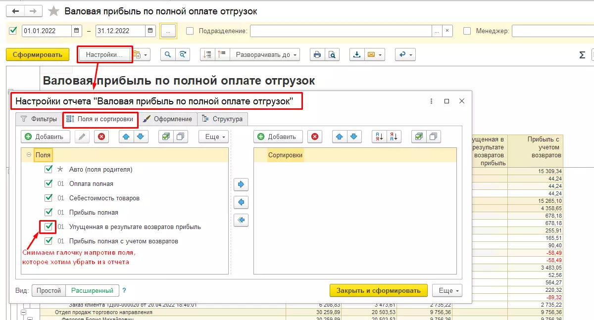
Task: Switch to the Оформление tab
Action: click(167, 119)
